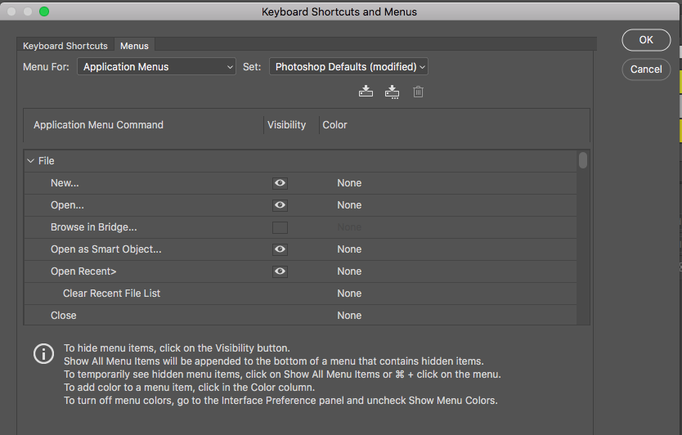Select the Menus tab
Screen dimensions: 682x435
pyautogui.click(x=134, y=46)
